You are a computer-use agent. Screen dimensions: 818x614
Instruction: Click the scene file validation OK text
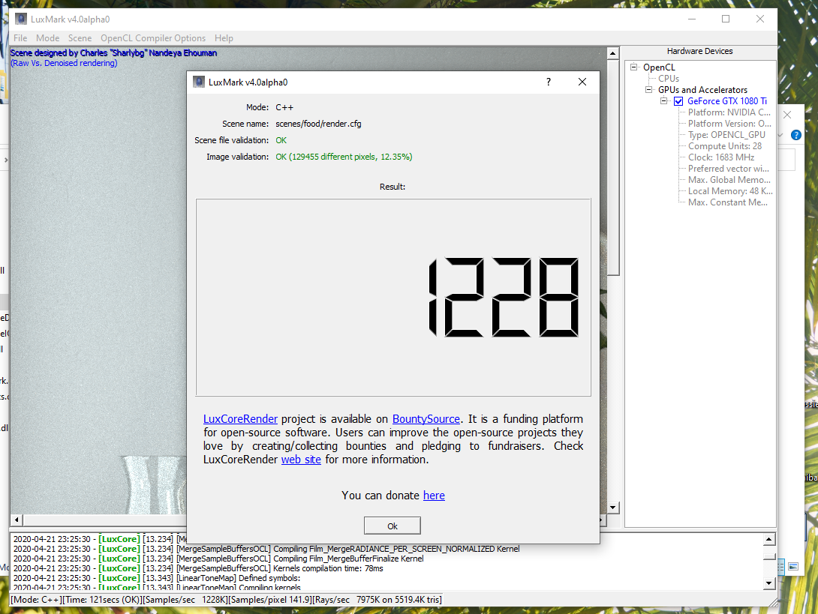[x=281, y=141]
